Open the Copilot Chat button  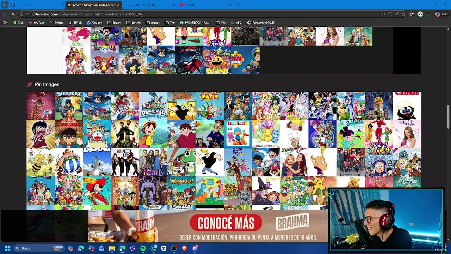click(441, 14)
